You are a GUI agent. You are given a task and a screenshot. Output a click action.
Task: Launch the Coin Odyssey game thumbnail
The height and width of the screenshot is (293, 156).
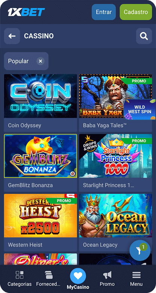(x=40, y=96)
